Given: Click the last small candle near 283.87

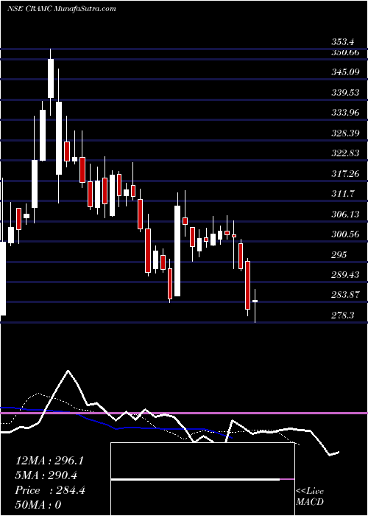Looking at the screenshot, I should [x=255, y=301].
